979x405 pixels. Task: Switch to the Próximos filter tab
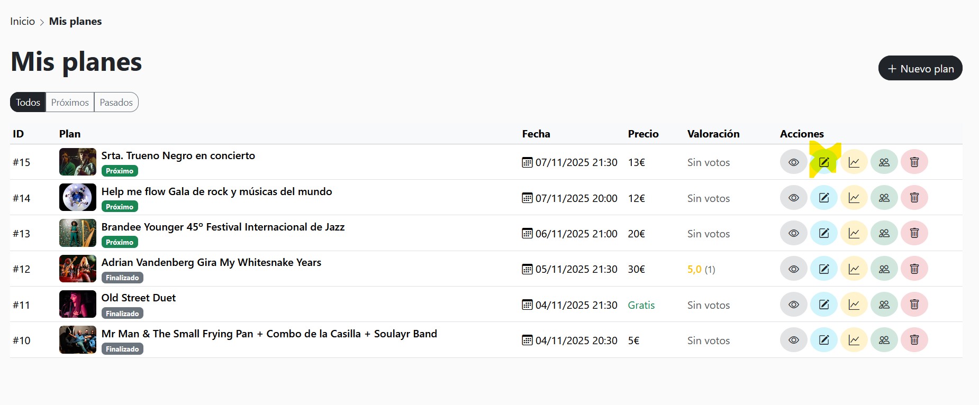click(x=70, y=103)
